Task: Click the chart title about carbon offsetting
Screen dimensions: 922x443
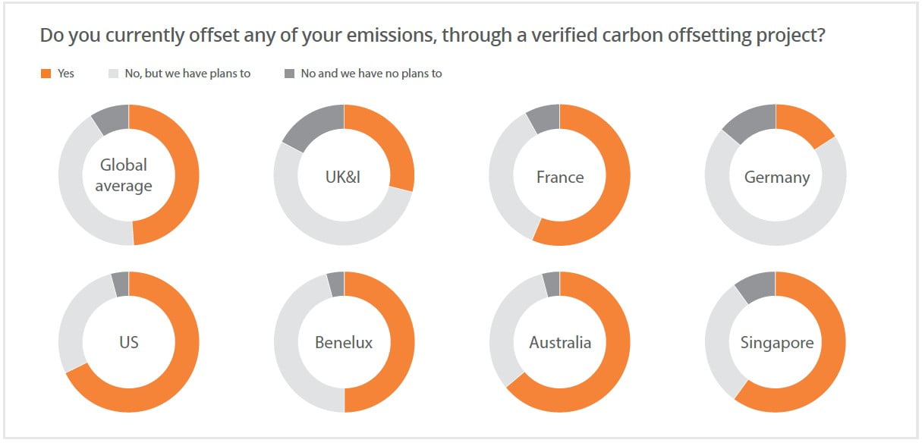Action: 432,36
